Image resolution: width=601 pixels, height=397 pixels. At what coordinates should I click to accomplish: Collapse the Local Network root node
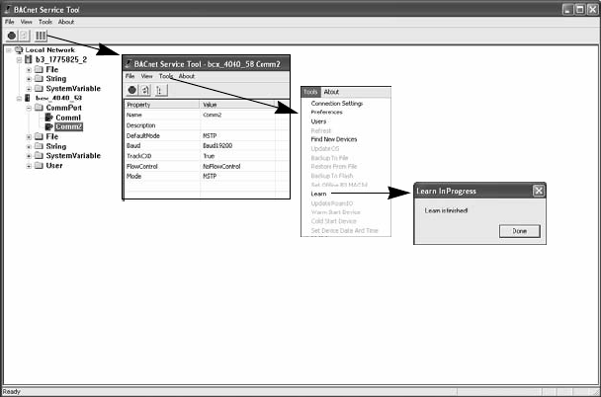point(9,50)
